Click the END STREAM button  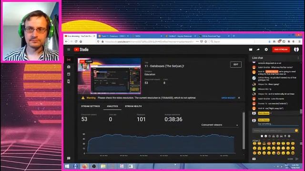pos(281,49)
